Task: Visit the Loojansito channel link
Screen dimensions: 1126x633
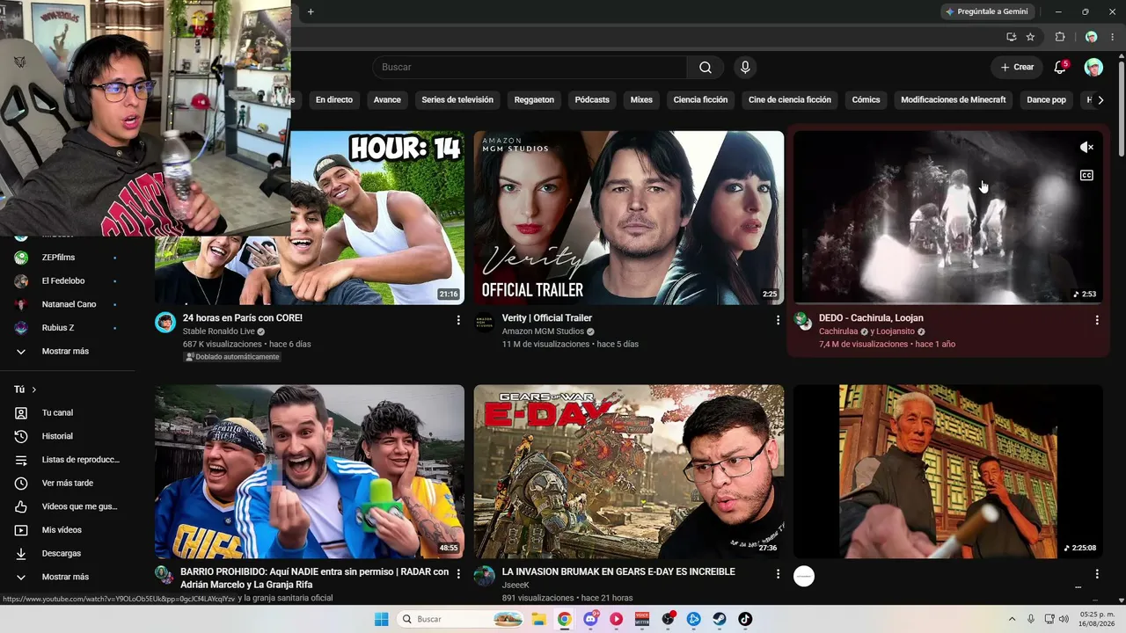Action: pos(896,331)
